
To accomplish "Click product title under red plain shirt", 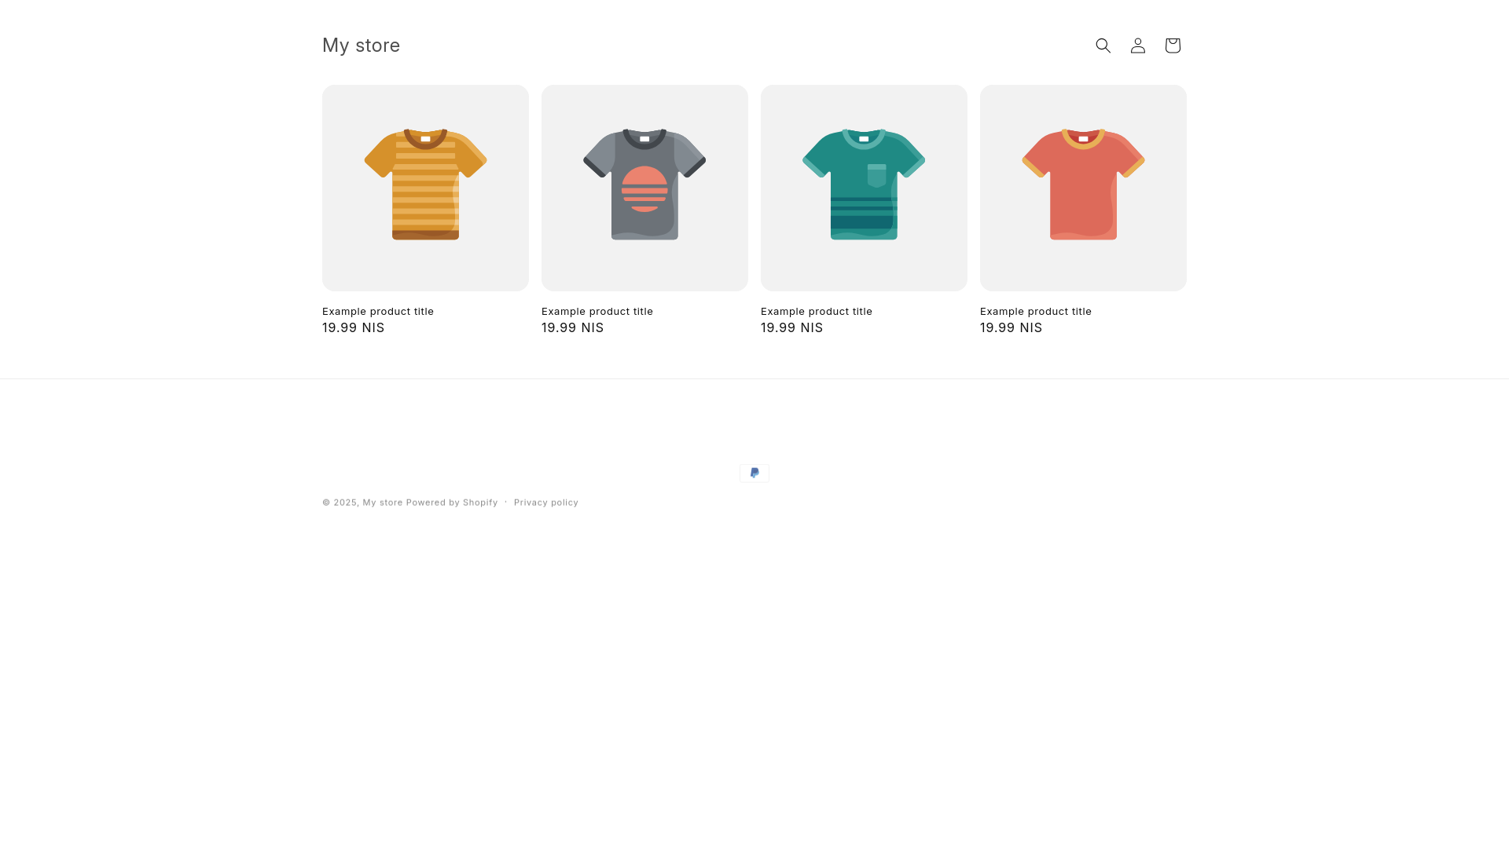I will point(1036,311).
